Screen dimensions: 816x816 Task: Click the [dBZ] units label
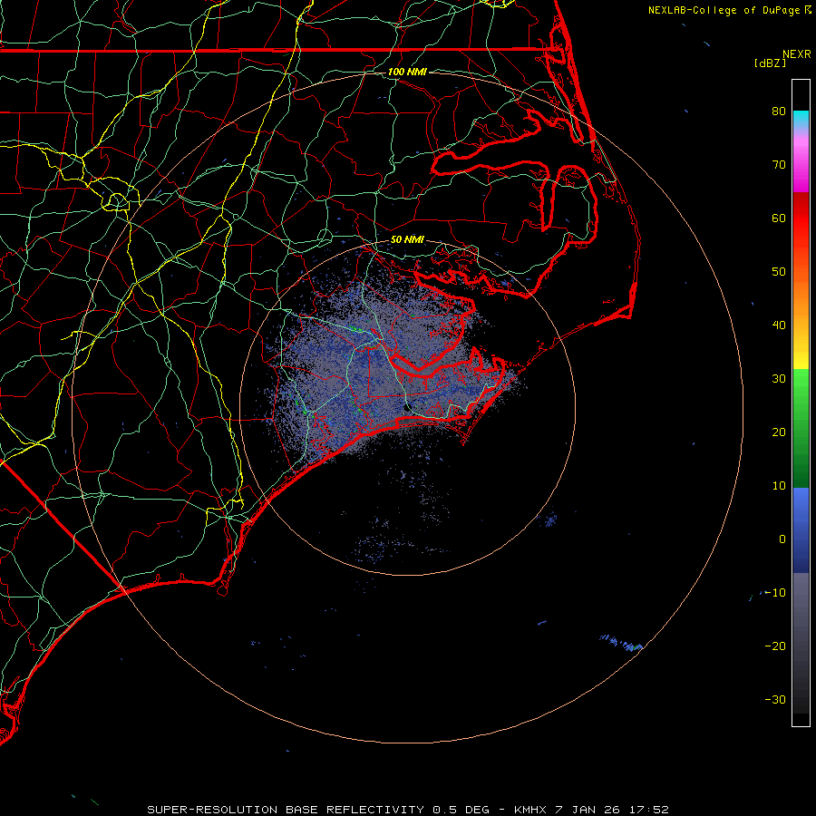coord(770,63)
